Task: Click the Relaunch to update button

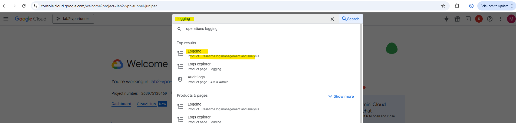Action: click(494, 6)
